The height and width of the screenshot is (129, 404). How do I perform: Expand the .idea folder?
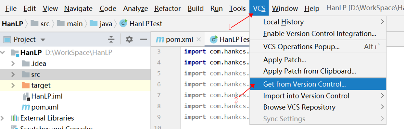coord(13,63)
